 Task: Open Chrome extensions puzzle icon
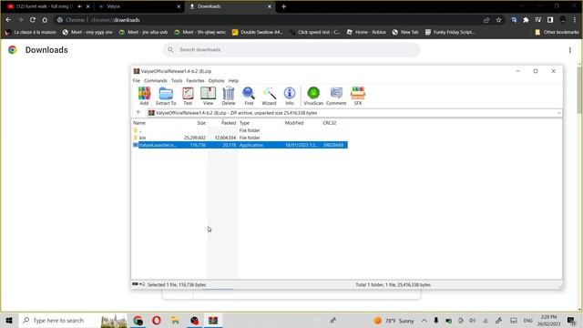tap(526, 20)
